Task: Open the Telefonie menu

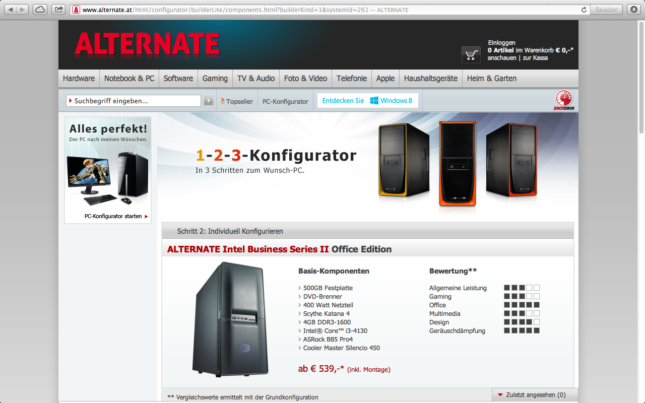Action: pyautogui.click(x=352, y=79)
